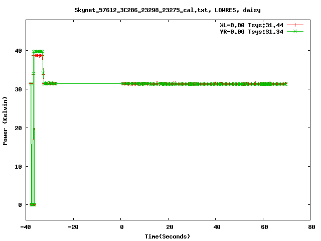Click x-axis tick label 0

(x=121, y=227)
